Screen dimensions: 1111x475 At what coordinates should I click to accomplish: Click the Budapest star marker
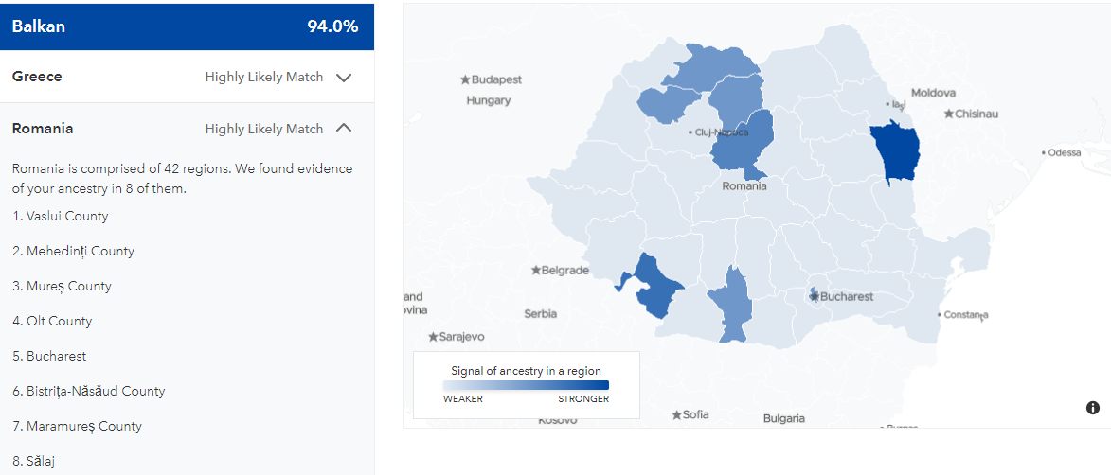pos(465,79)
